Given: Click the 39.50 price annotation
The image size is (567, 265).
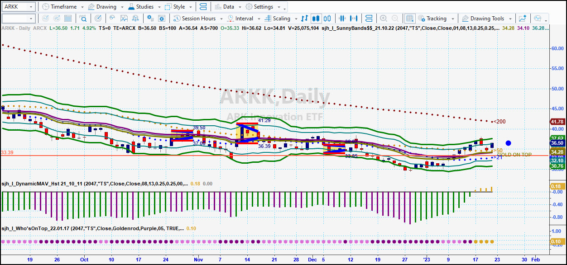Looking at the screenshot, I should 199,128.
